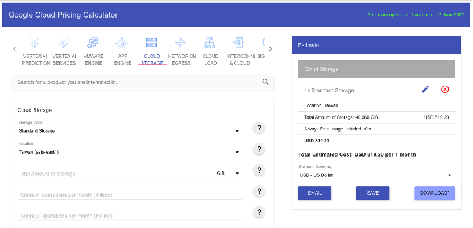Remove Standard Storage item with red X
473x228 pixels.
445,90
